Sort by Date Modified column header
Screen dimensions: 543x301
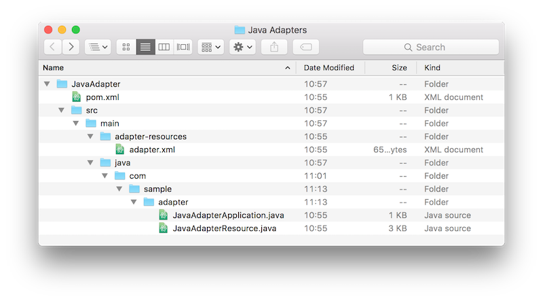pos(329,68)
